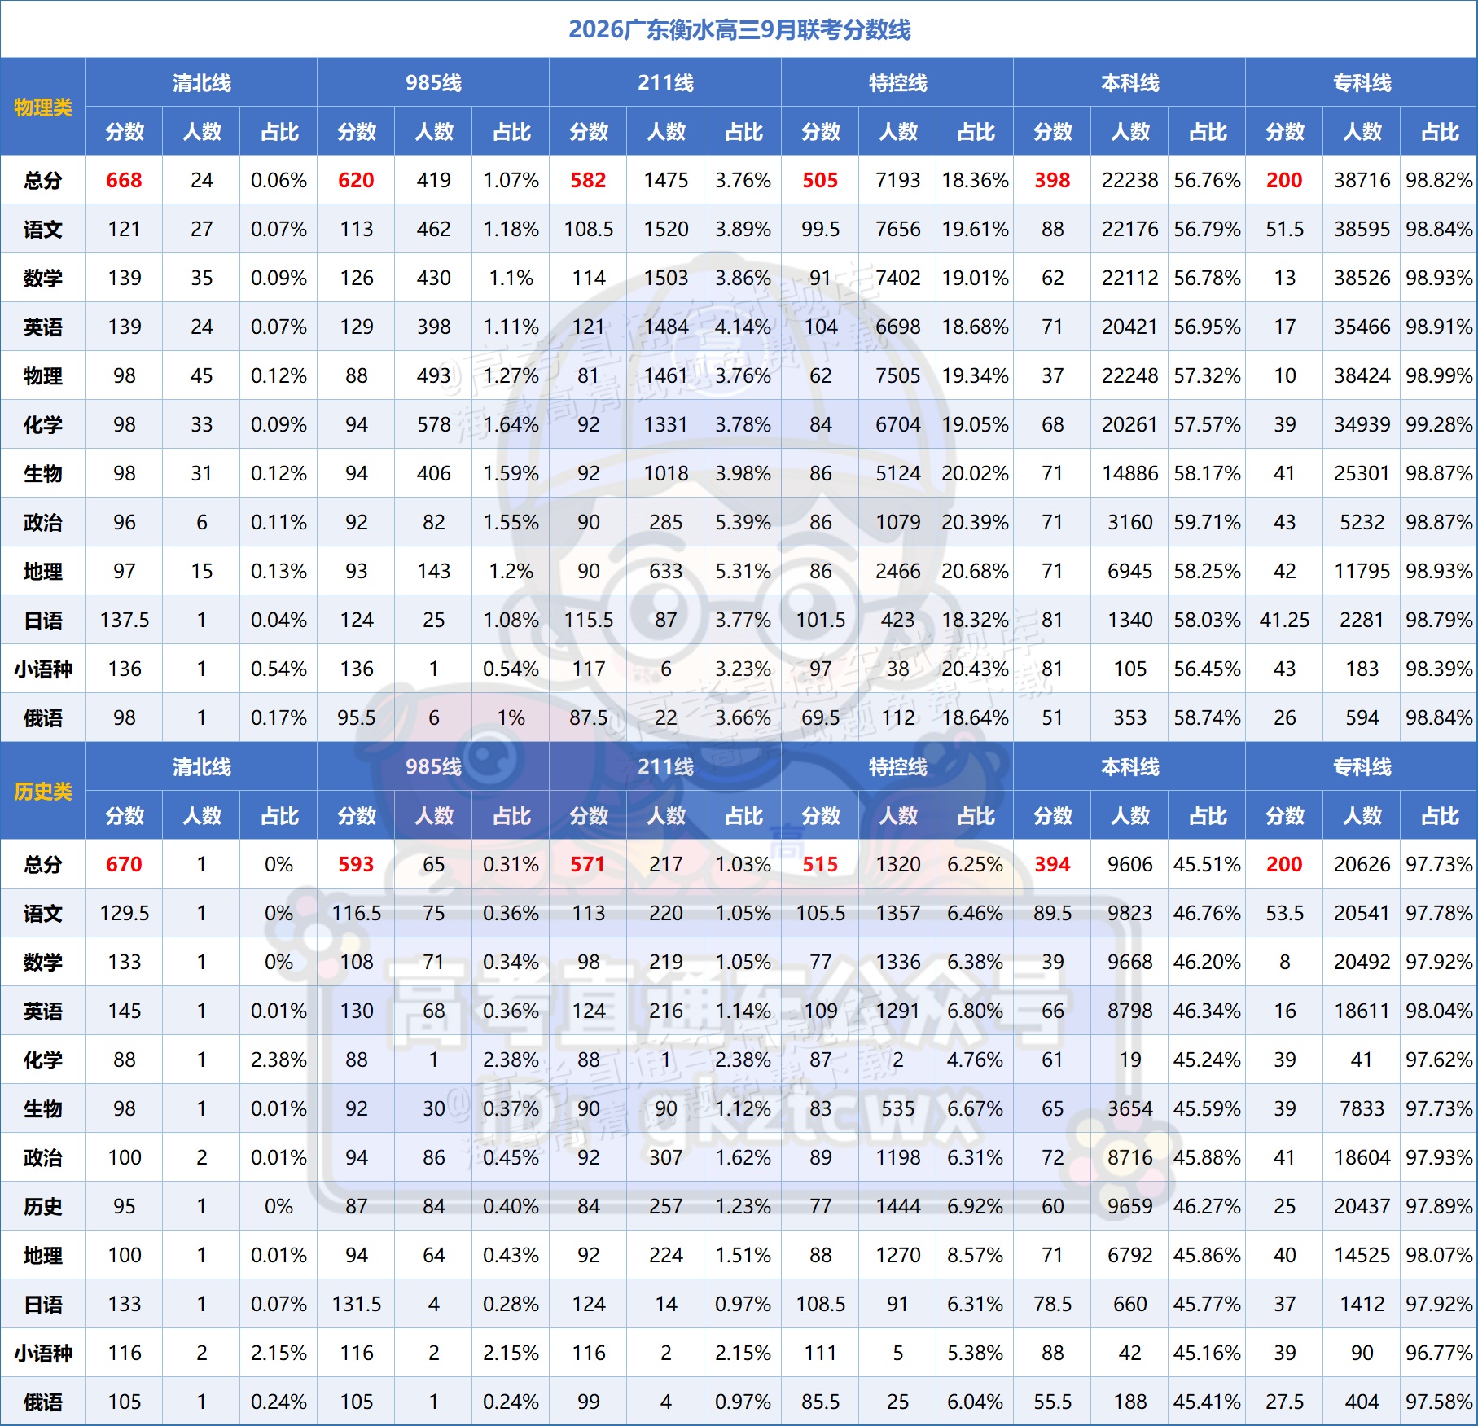
Task: Select the 22238 人数 cell
Action: [x=1129, y=181]
